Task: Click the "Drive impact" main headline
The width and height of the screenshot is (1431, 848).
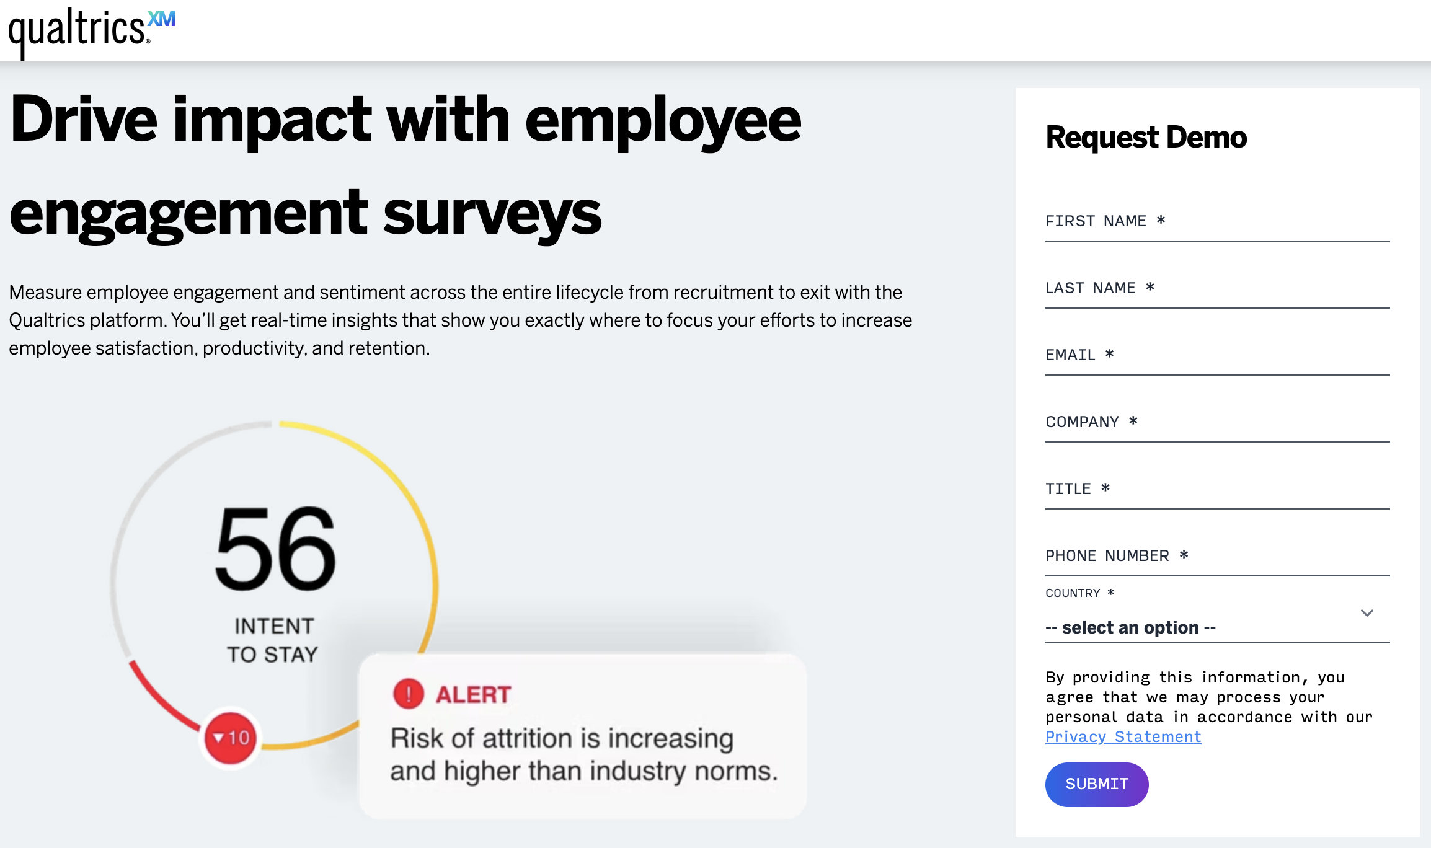Action: [405, 166]
